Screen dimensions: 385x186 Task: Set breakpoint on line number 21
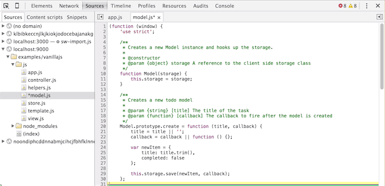click(103, 132)
